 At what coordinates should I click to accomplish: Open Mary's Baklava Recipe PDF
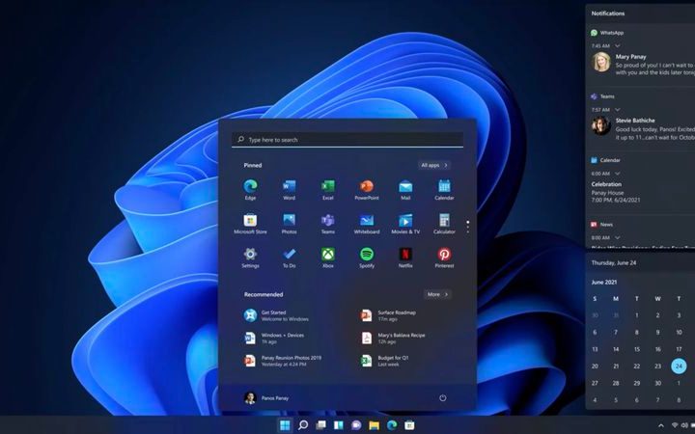(x=393, y=338)
